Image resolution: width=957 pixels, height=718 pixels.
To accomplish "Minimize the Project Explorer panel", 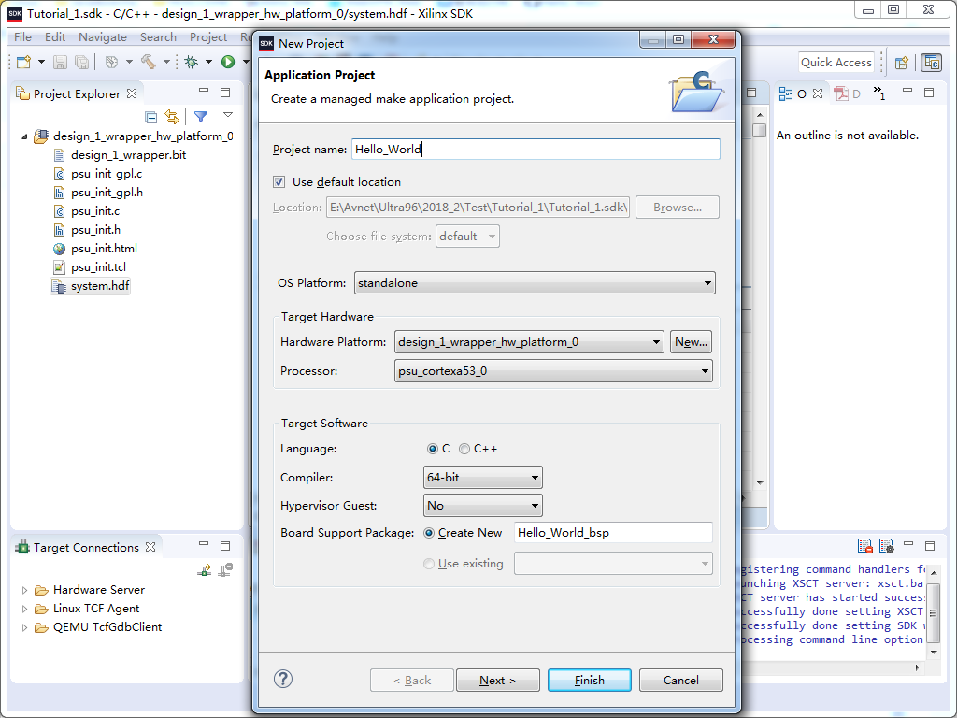I will [x=204, y=91].
